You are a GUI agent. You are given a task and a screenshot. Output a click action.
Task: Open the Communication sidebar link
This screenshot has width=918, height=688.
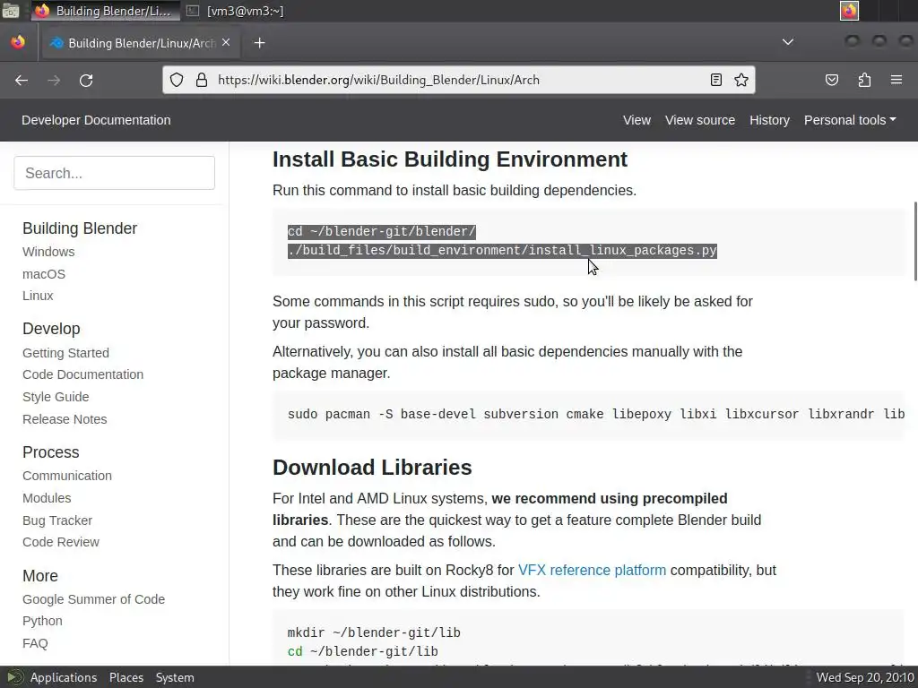click(66, 476)
